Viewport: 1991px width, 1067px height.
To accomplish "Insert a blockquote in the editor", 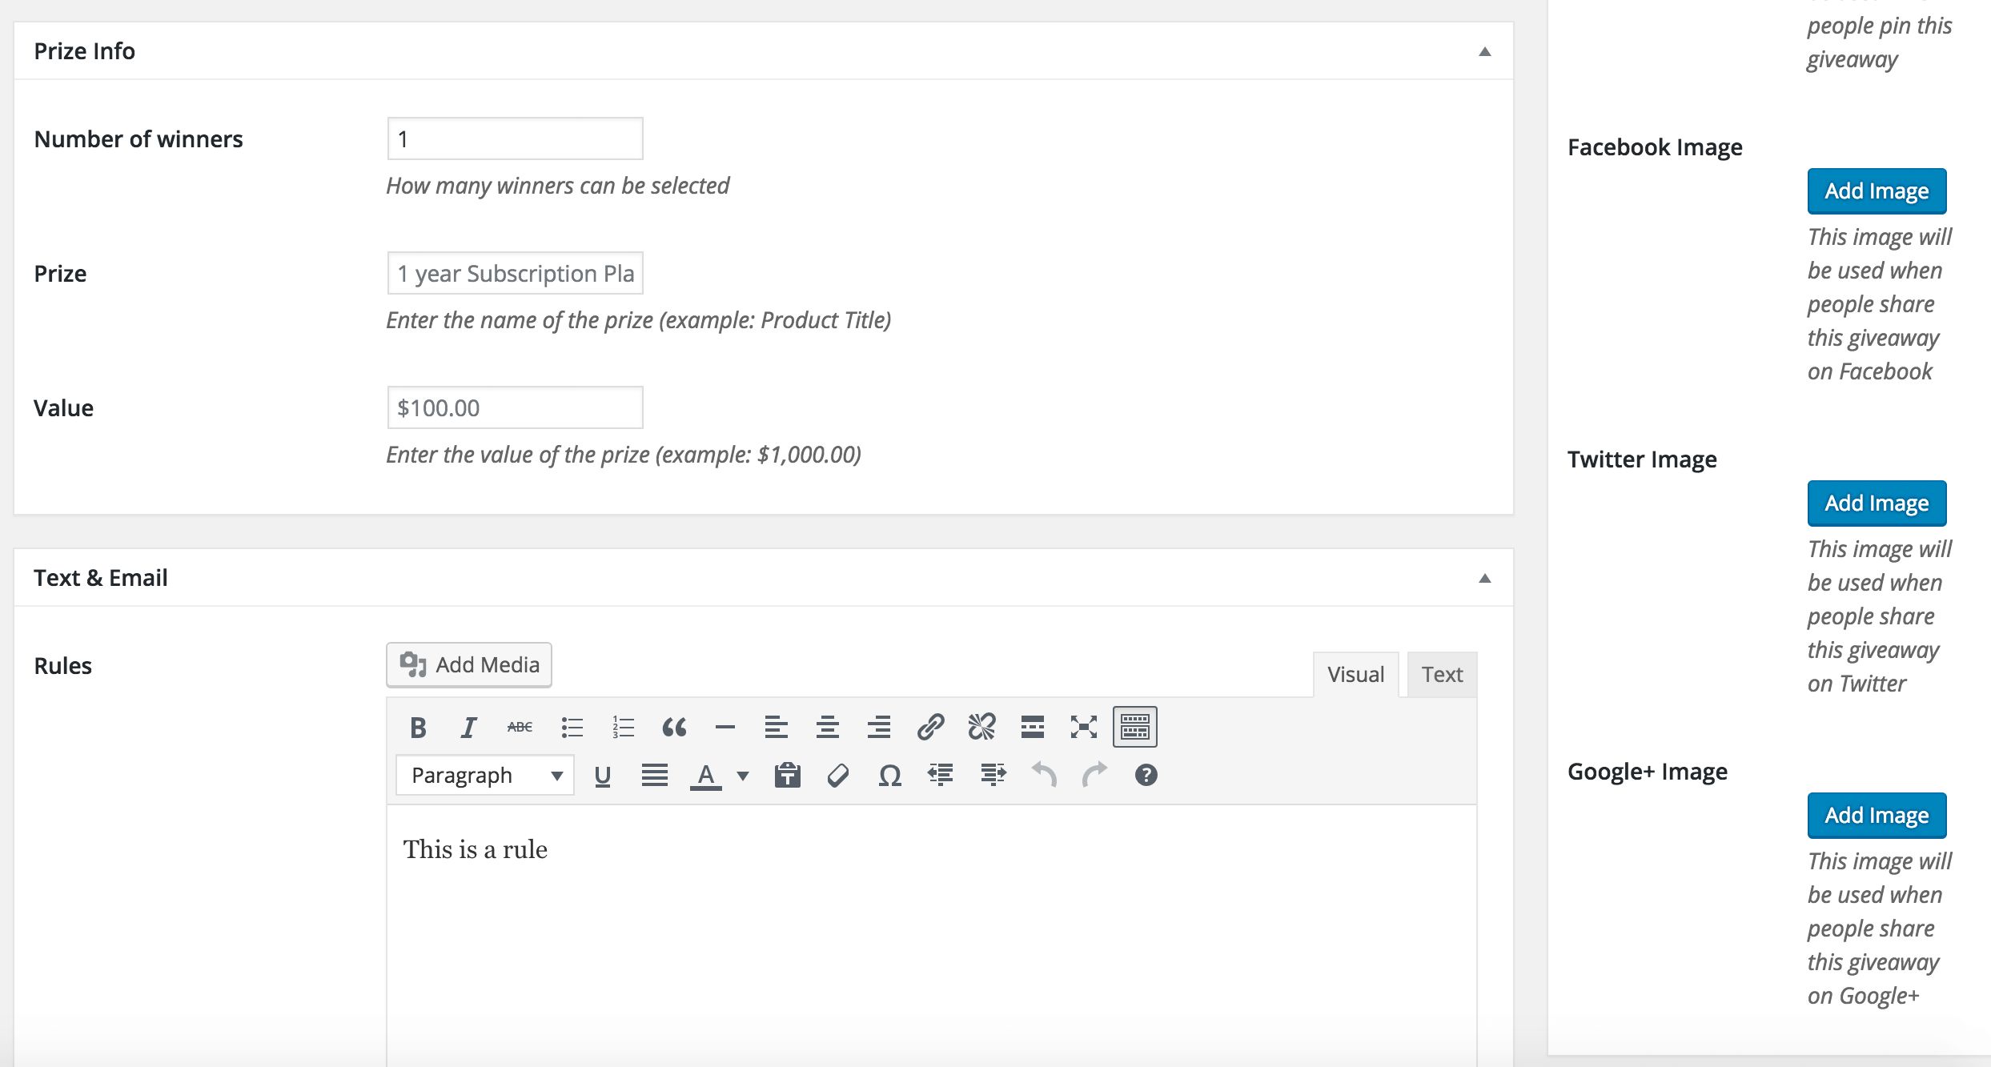I will click(674, 727).
